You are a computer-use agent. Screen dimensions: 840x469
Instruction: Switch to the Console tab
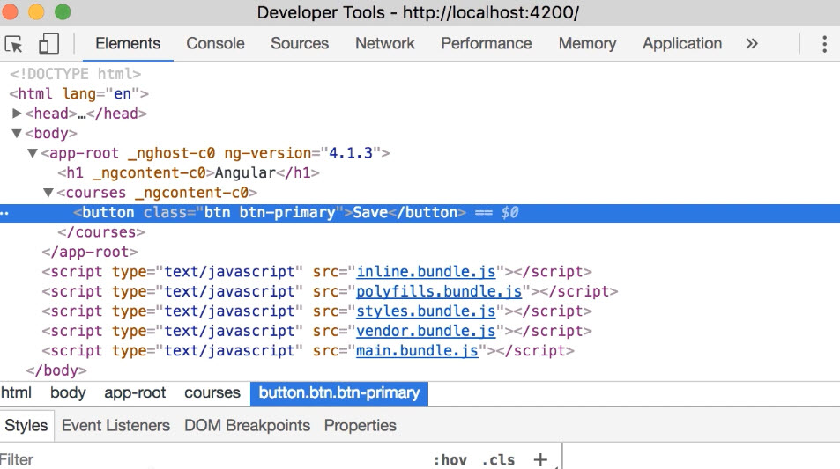pos(215,44)
